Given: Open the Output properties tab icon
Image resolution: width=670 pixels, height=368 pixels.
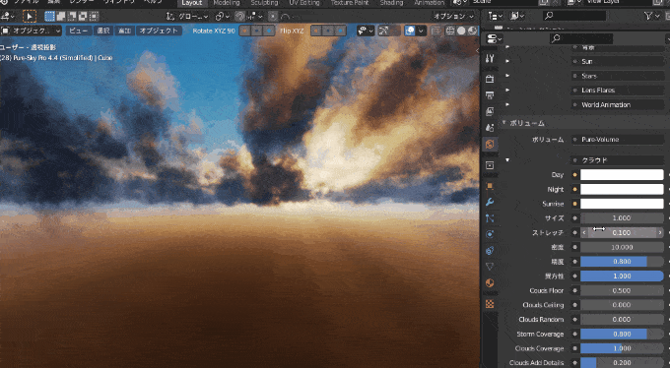Looking at the screenshot, I should tap(490, 95).
